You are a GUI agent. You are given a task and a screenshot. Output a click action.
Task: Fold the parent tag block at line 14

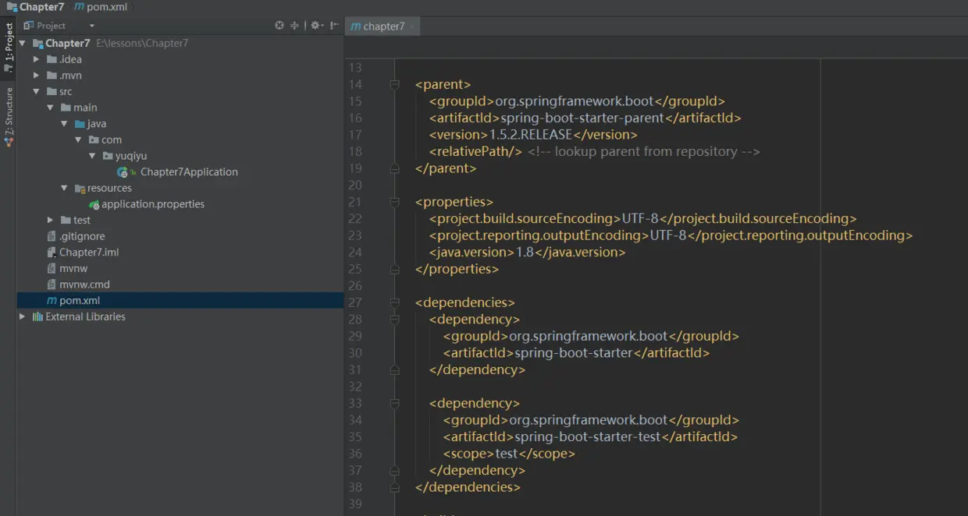(395, 84)
